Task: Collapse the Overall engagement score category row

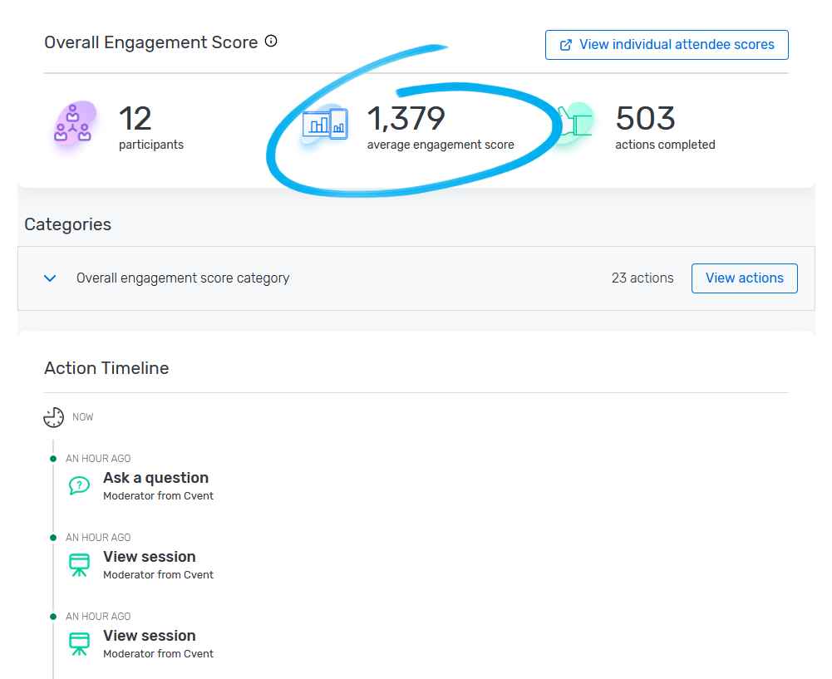Action: 49,278
